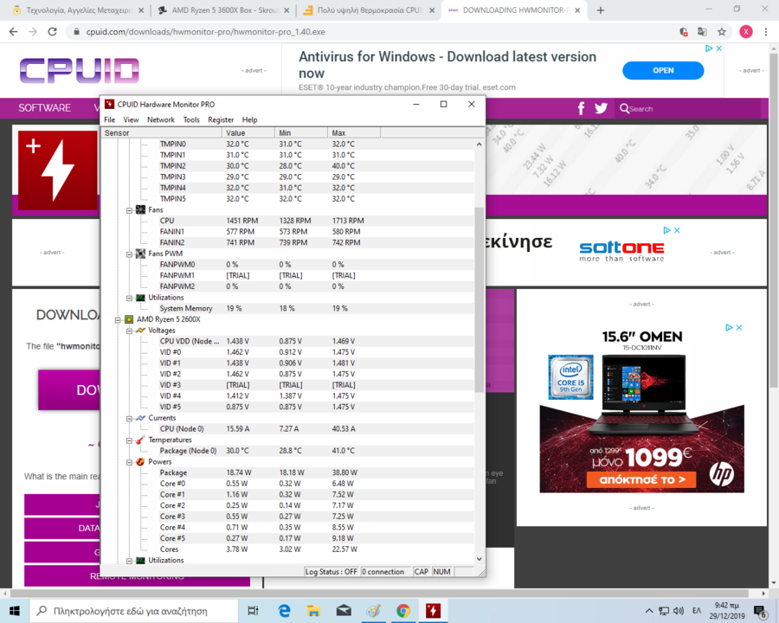Click the Hardware Monitor title bar icon

click(x=109, y=104)
